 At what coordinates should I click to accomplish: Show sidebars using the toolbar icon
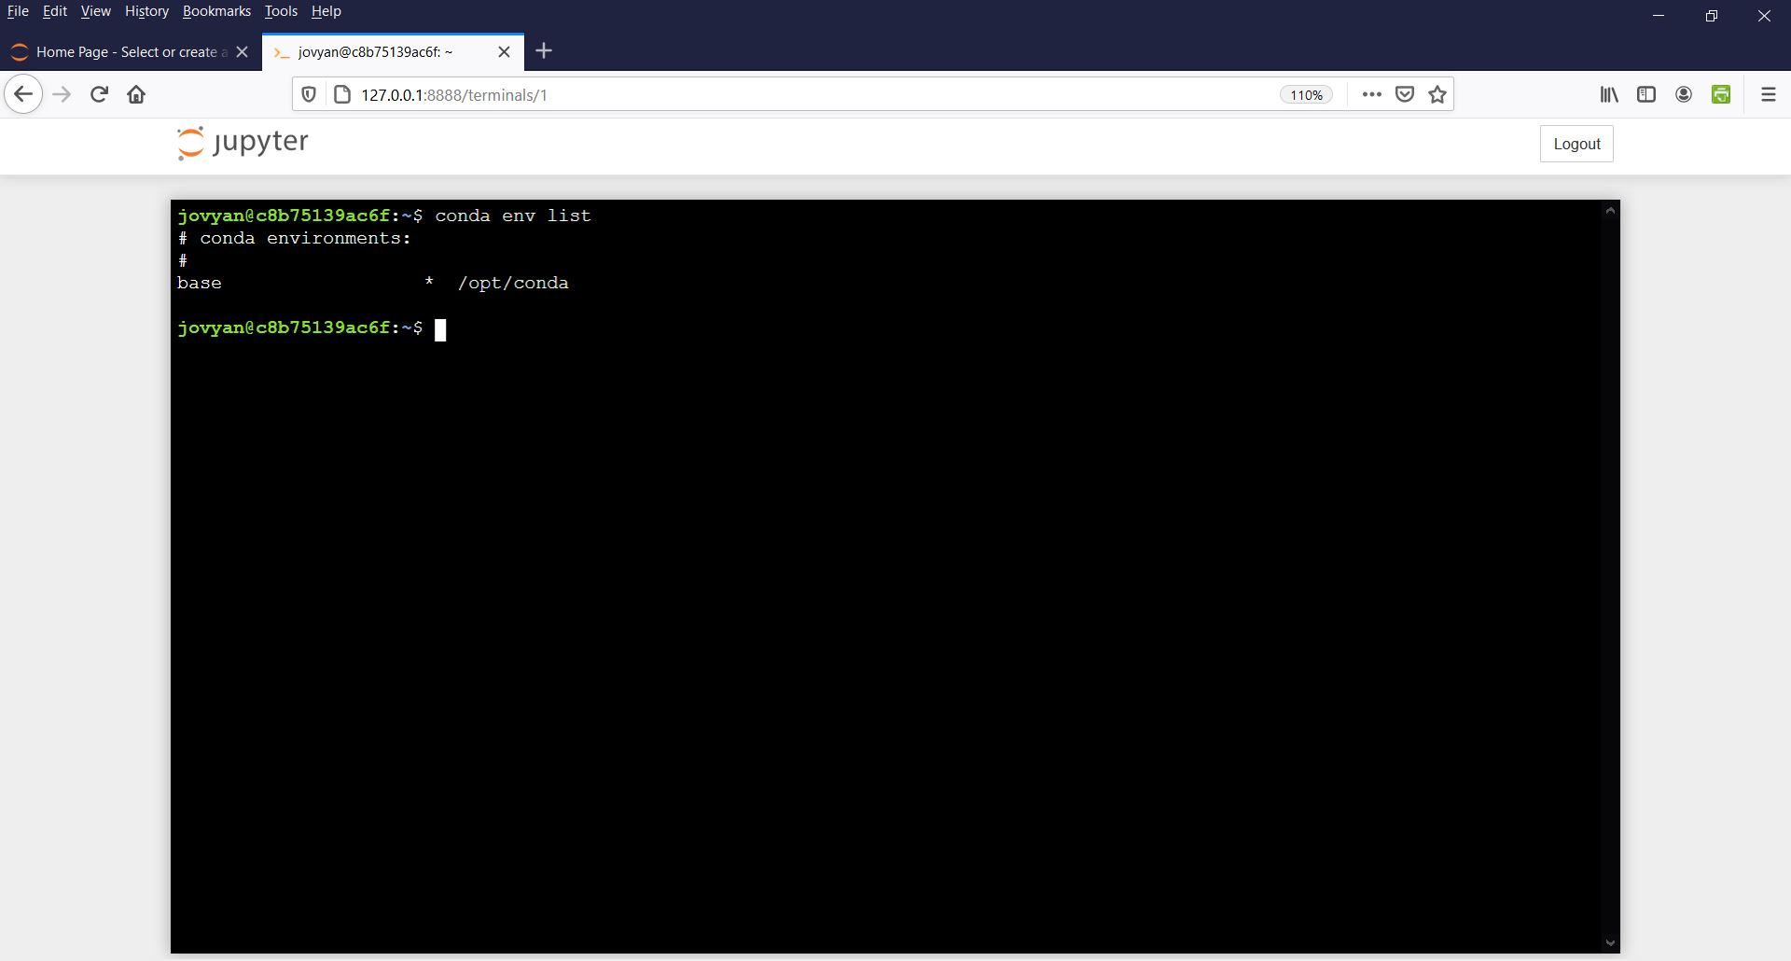click(1646, 94)
